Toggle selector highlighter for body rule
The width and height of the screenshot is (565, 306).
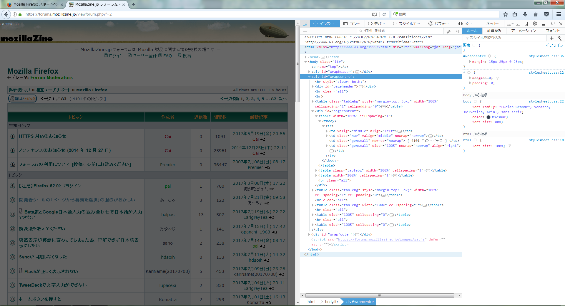475,101
